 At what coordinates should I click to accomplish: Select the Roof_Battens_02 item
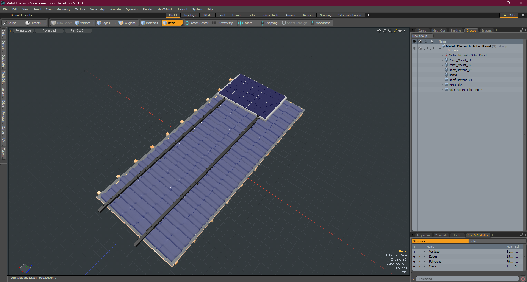tap(460, 70)
